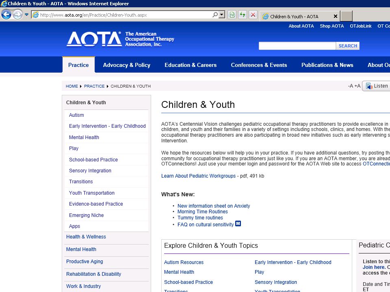Open FAQ on cultural sensitivity link
The image size is (390, 292).
click(x=206, y=224)
